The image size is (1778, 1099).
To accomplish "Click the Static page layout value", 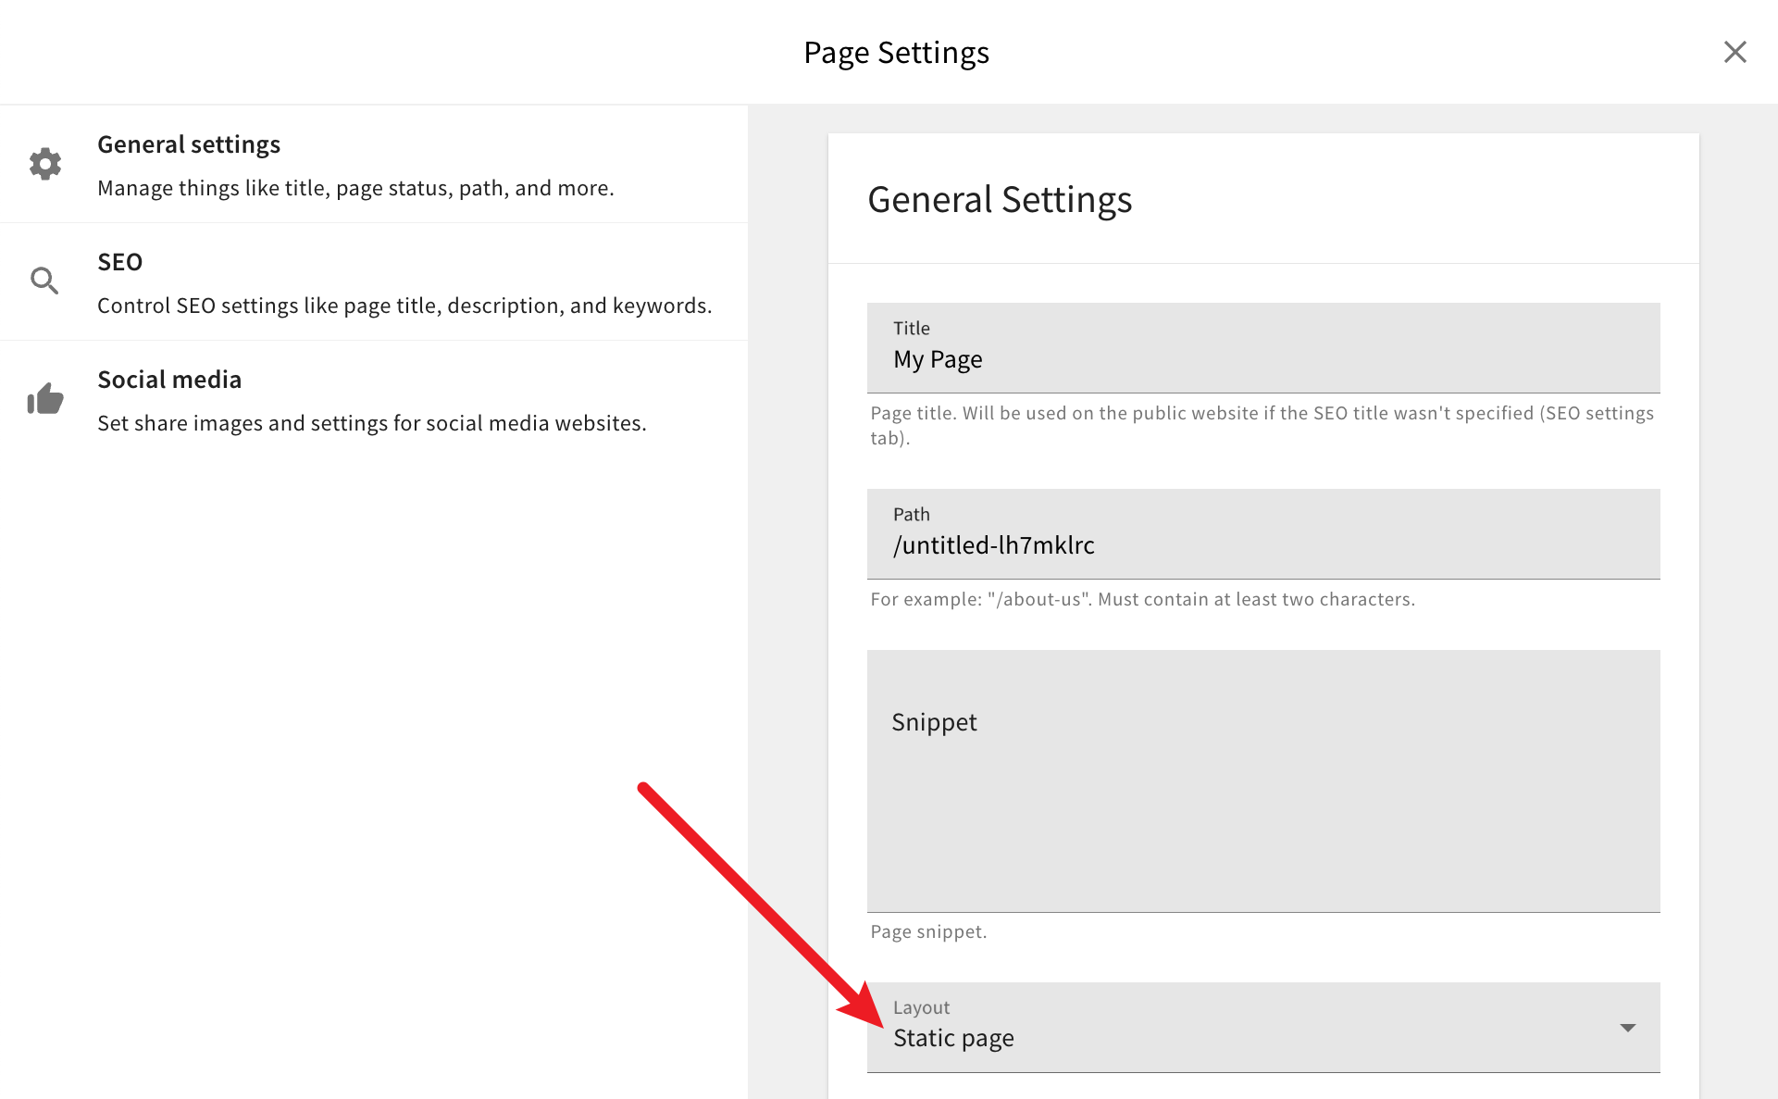I will tap(954, 1038).
